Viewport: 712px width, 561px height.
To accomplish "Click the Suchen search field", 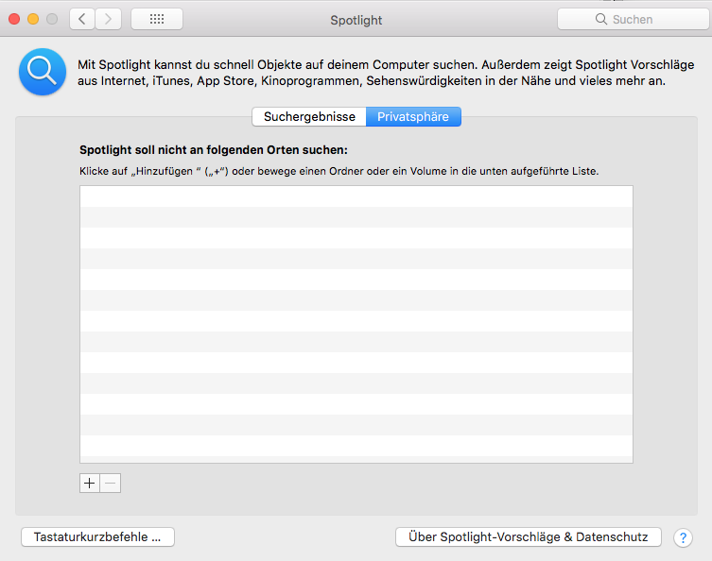I will pyautogui.click(x=634, y=19).
